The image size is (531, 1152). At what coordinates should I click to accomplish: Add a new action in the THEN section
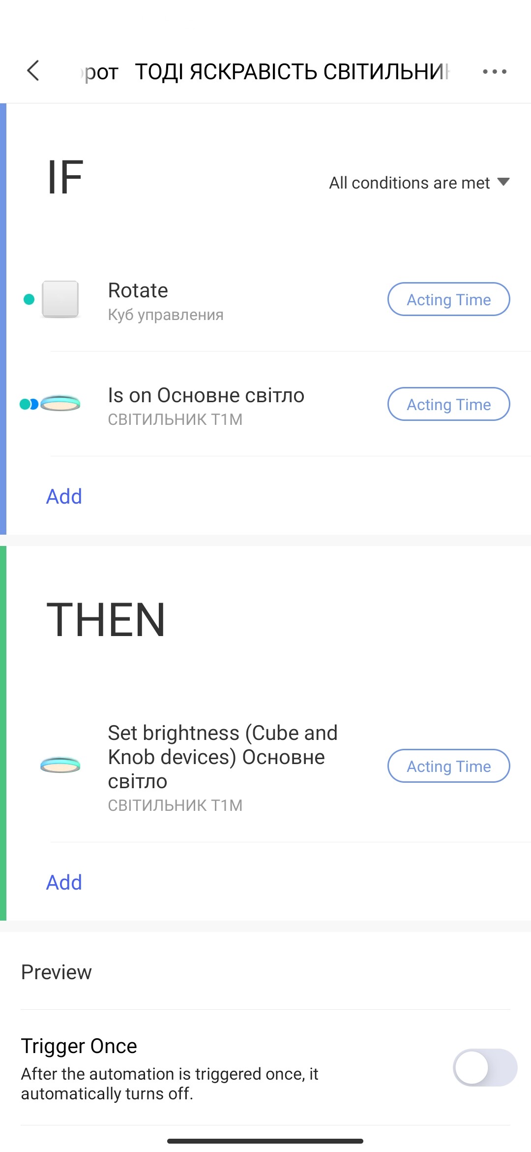pos(64,883)
